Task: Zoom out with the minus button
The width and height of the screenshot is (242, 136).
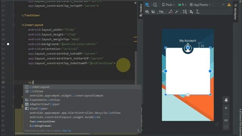Action: (226, 114)
